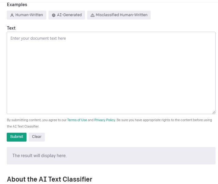This screenshot has height=184, width=218.
Task: Click the text area resize handle
Action: pos(214,112)
